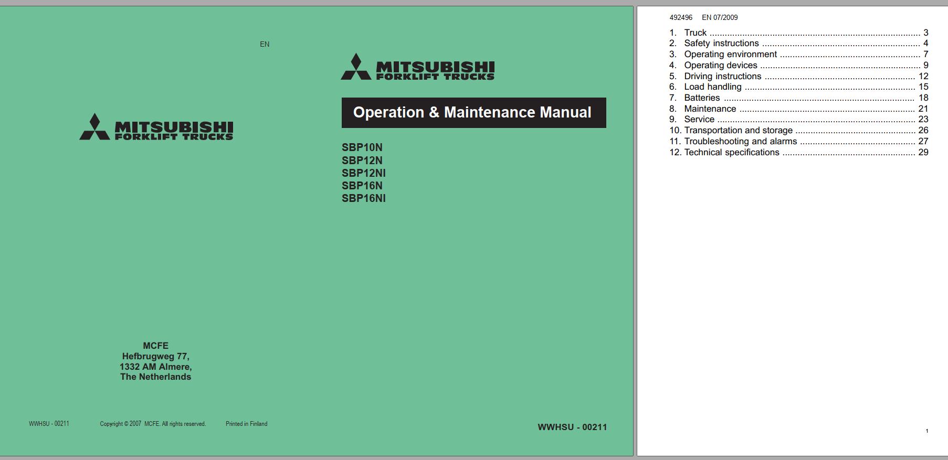Jump to 'Load handling' entry
The image size is (948, 460).
pos(799,87)
